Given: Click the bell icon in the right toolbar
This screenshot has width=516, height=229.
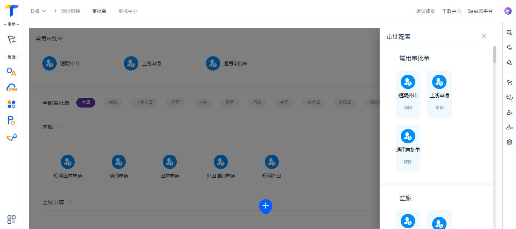Looking at the screenshot, I should point(509,62).
